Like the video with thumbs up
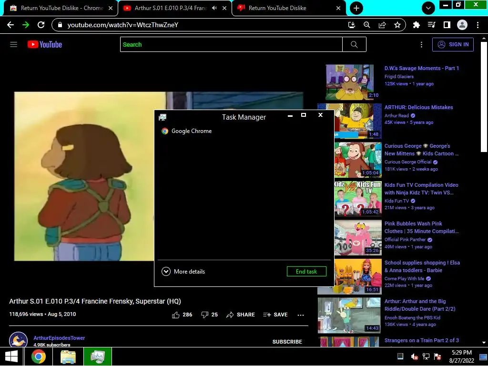The image size is (488, 366). coord(175,315)
